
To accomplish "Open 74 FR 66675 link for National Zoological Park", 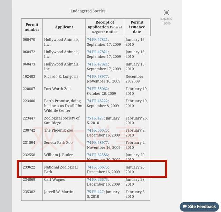I will pyautogui.click(x=97, y=167).
